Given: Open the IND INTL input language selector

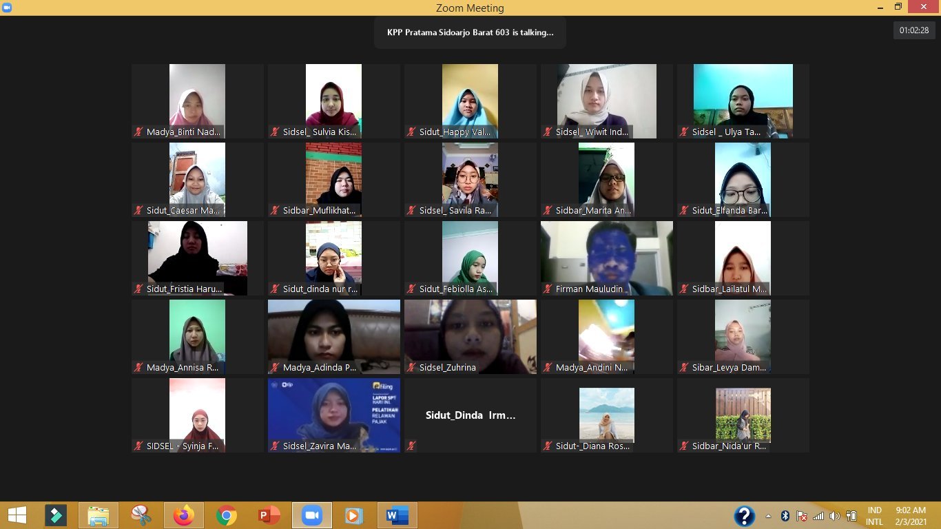Looking at the screenshot, I should (x=874, y=516).
